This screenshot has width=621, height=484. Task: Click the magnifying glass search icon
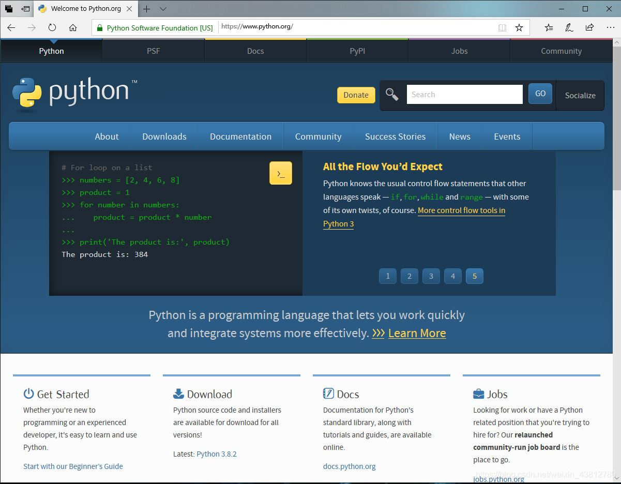pos(392,95)
